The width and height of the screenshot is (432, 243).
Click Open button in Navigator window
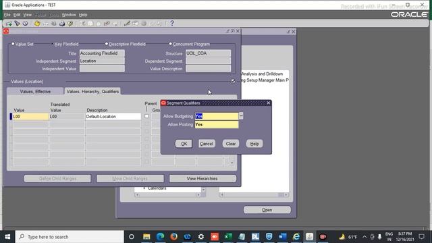click(267, 210)
